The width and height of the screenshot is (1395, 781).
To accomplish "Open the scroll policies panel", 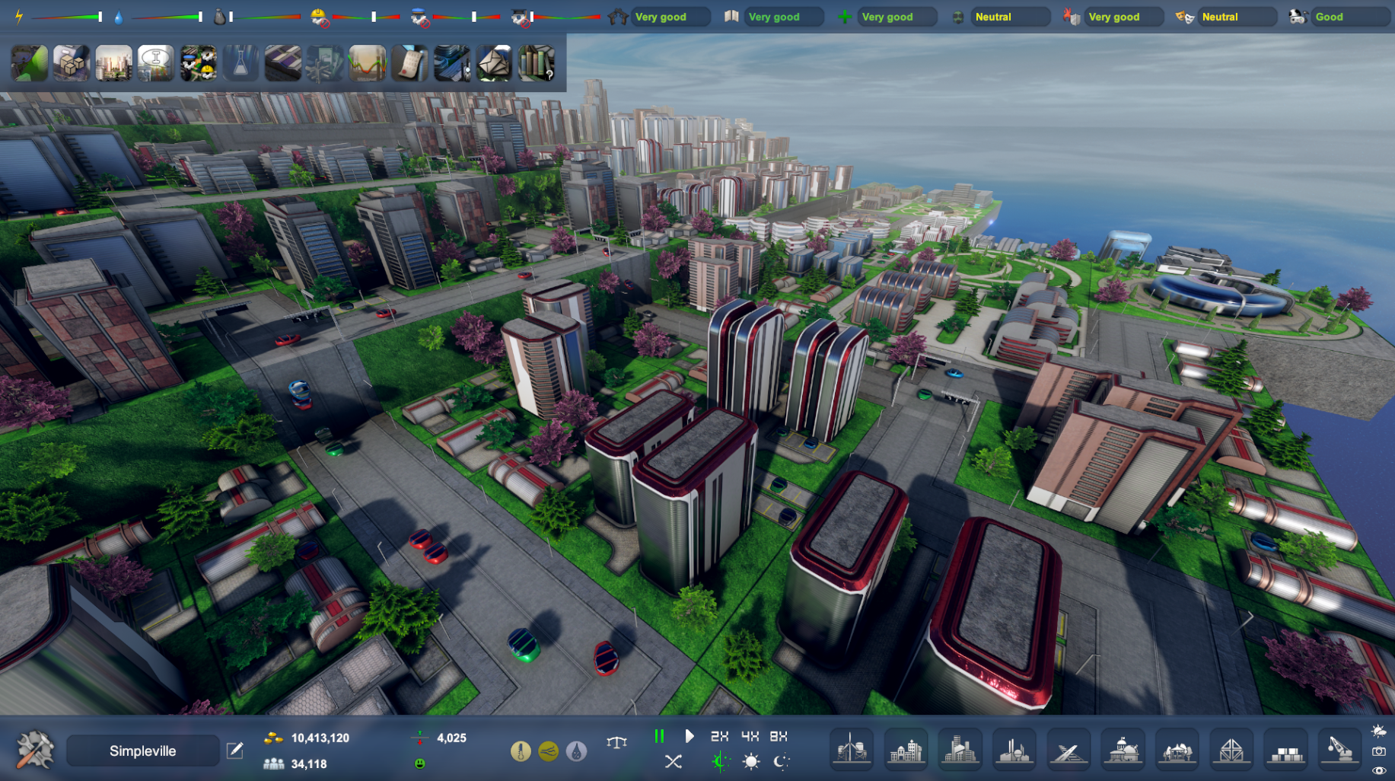I will pos(409,62).
